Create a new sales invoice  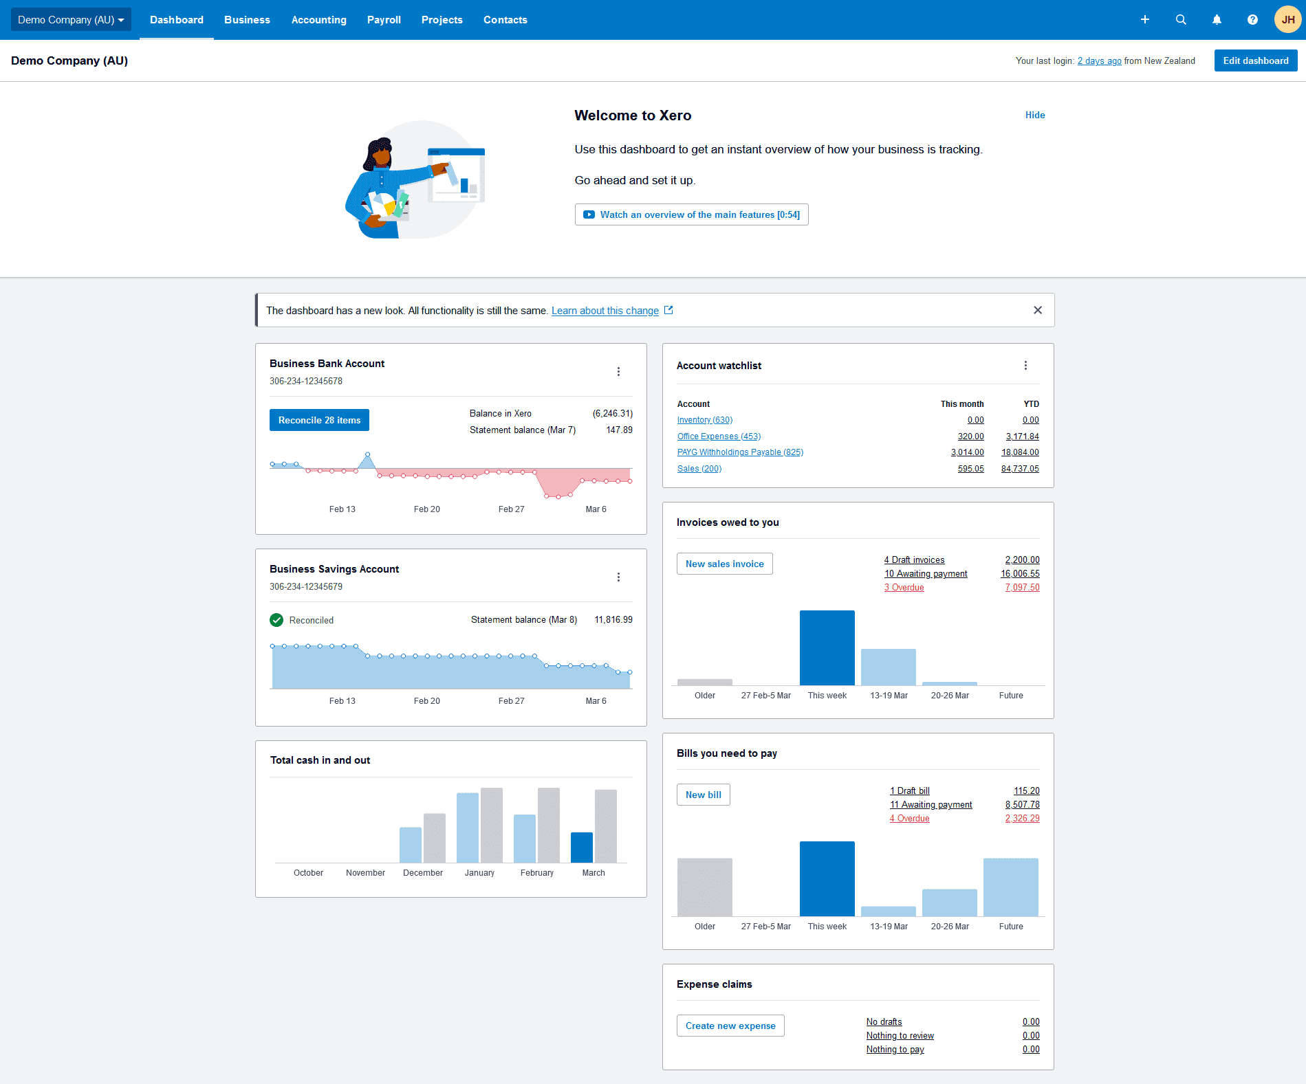click(724, 564)
